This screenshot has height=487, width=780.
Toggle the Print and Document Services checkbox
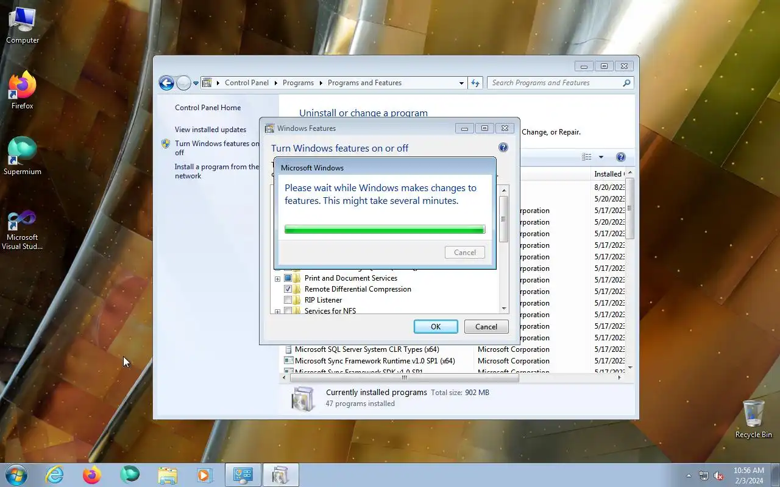coord(288,278)
